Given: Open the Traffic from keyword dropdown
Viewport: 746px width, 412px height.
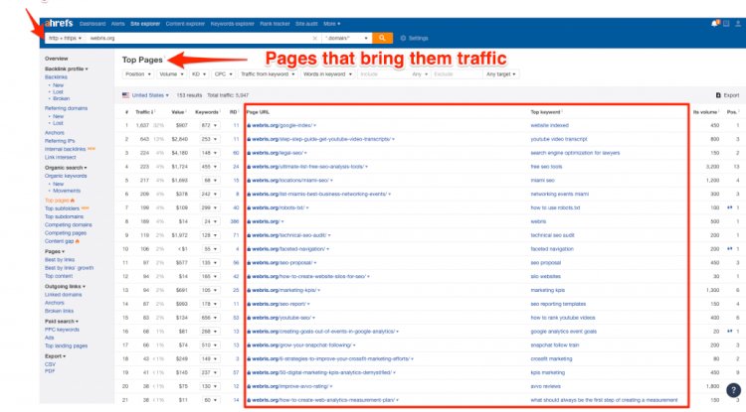Looking at the screenshot, I should 268,74.
